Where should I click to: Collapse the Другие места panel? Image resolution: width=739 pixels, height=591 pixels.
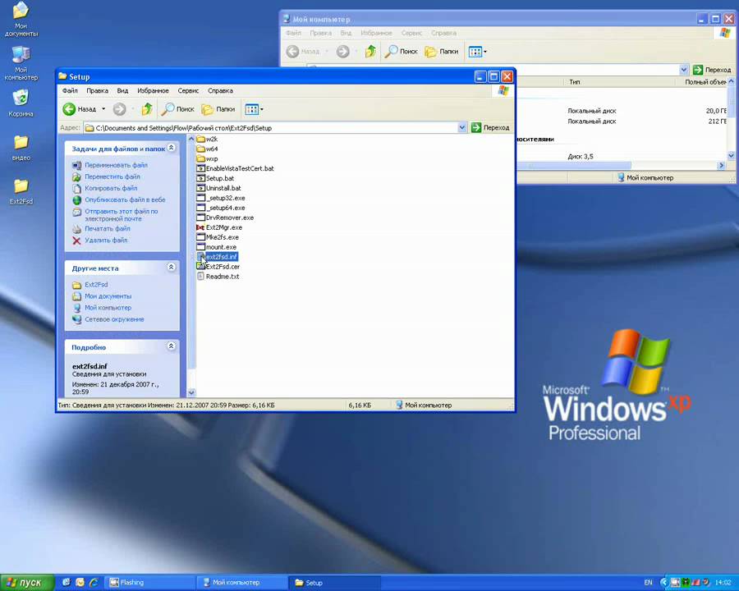172,268
